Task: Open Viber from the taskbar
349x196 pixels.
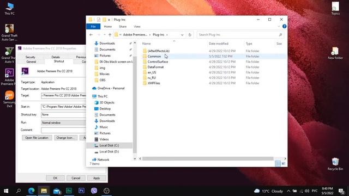Action: 94,191
